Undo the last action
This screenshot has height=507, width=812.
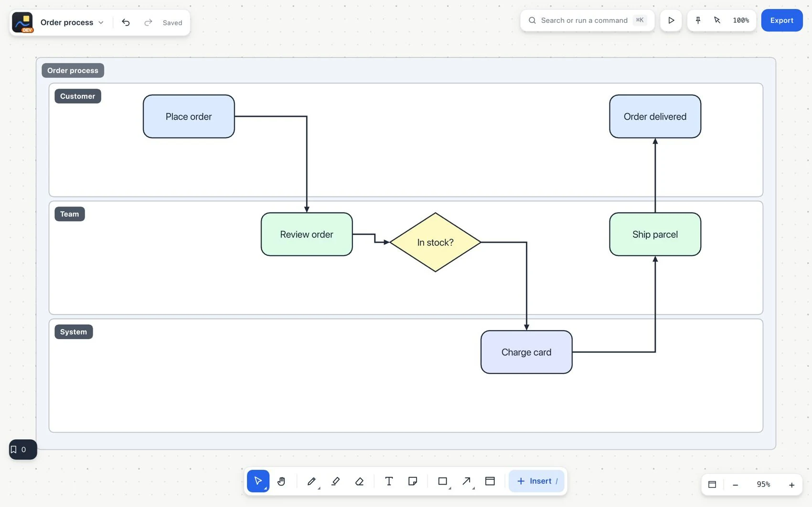click(126, 22)
